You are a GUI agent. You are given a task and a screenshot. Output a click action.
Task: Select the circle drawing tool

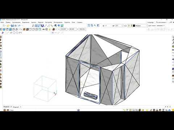click(14, 33)
